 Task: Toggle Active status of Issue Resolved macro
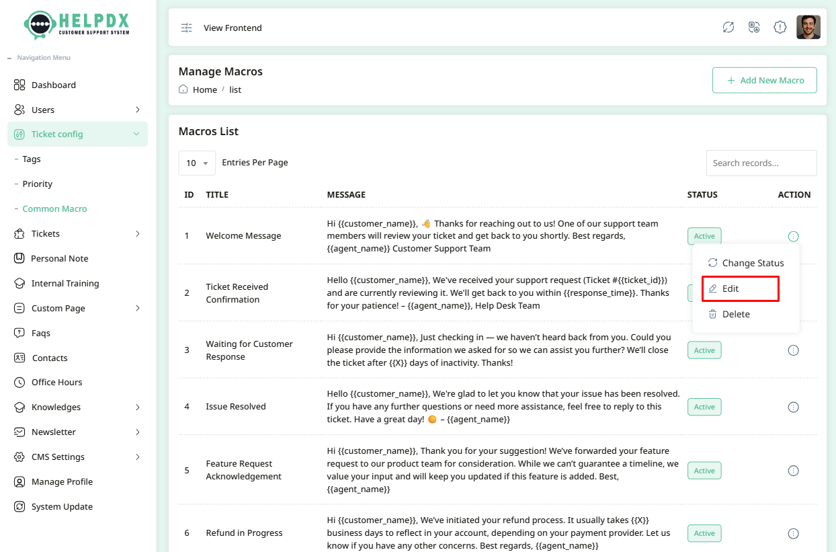[704, 407]
